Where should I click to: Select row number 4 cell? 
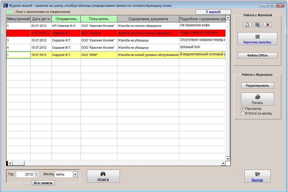point(18,48)
